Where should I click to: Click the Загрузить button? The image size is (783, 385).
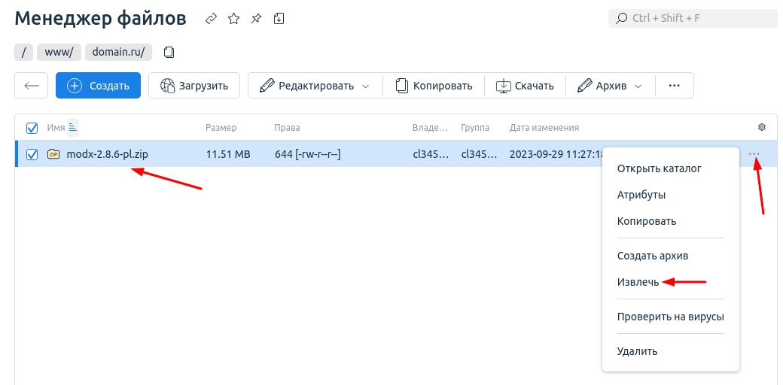point(194,85)
